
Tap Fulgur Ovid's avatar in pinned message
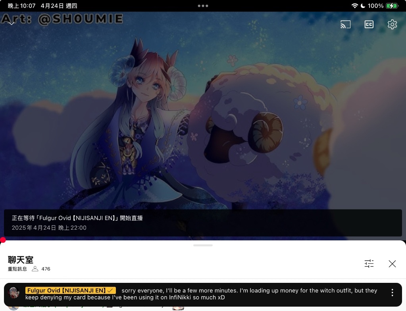pos(14,293)
